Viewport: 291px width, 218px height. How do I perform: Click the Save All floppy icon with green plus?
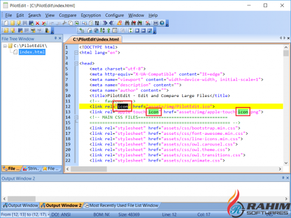[x=31, y=23]
